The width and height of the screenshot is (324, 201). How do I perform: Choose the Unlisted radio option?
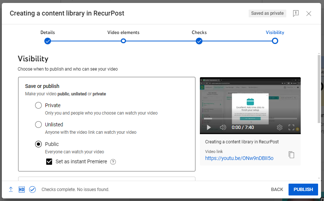click(x=38, y=125)
